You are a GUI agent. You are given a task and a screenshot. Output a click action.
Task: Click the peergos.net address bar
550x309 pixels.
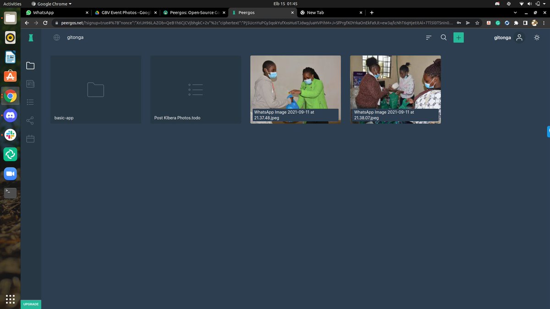[x=257, y=22]
